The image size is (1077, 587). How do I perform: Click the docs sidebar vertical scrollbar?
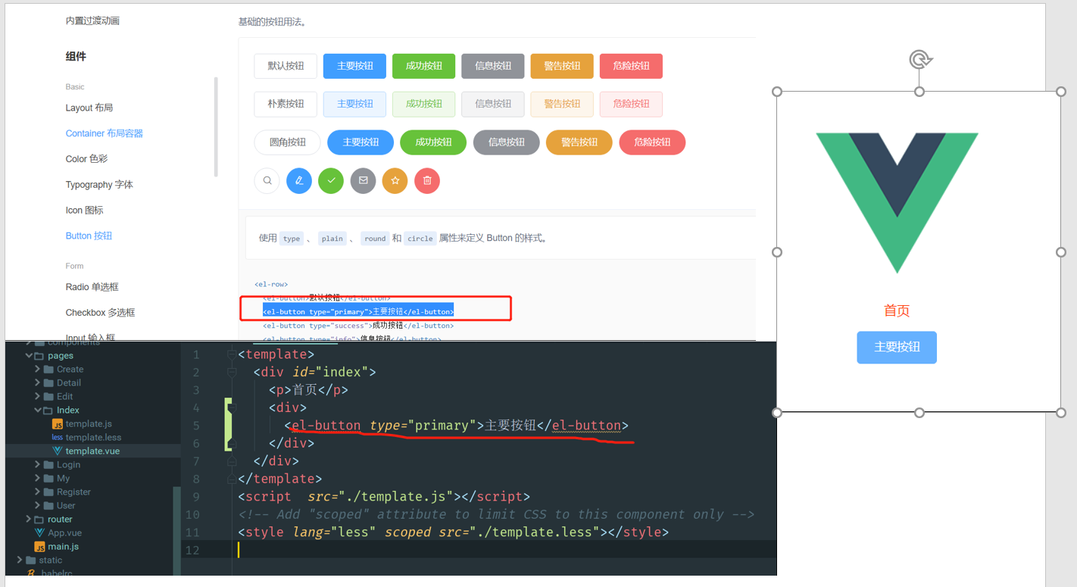pos(216,126)
